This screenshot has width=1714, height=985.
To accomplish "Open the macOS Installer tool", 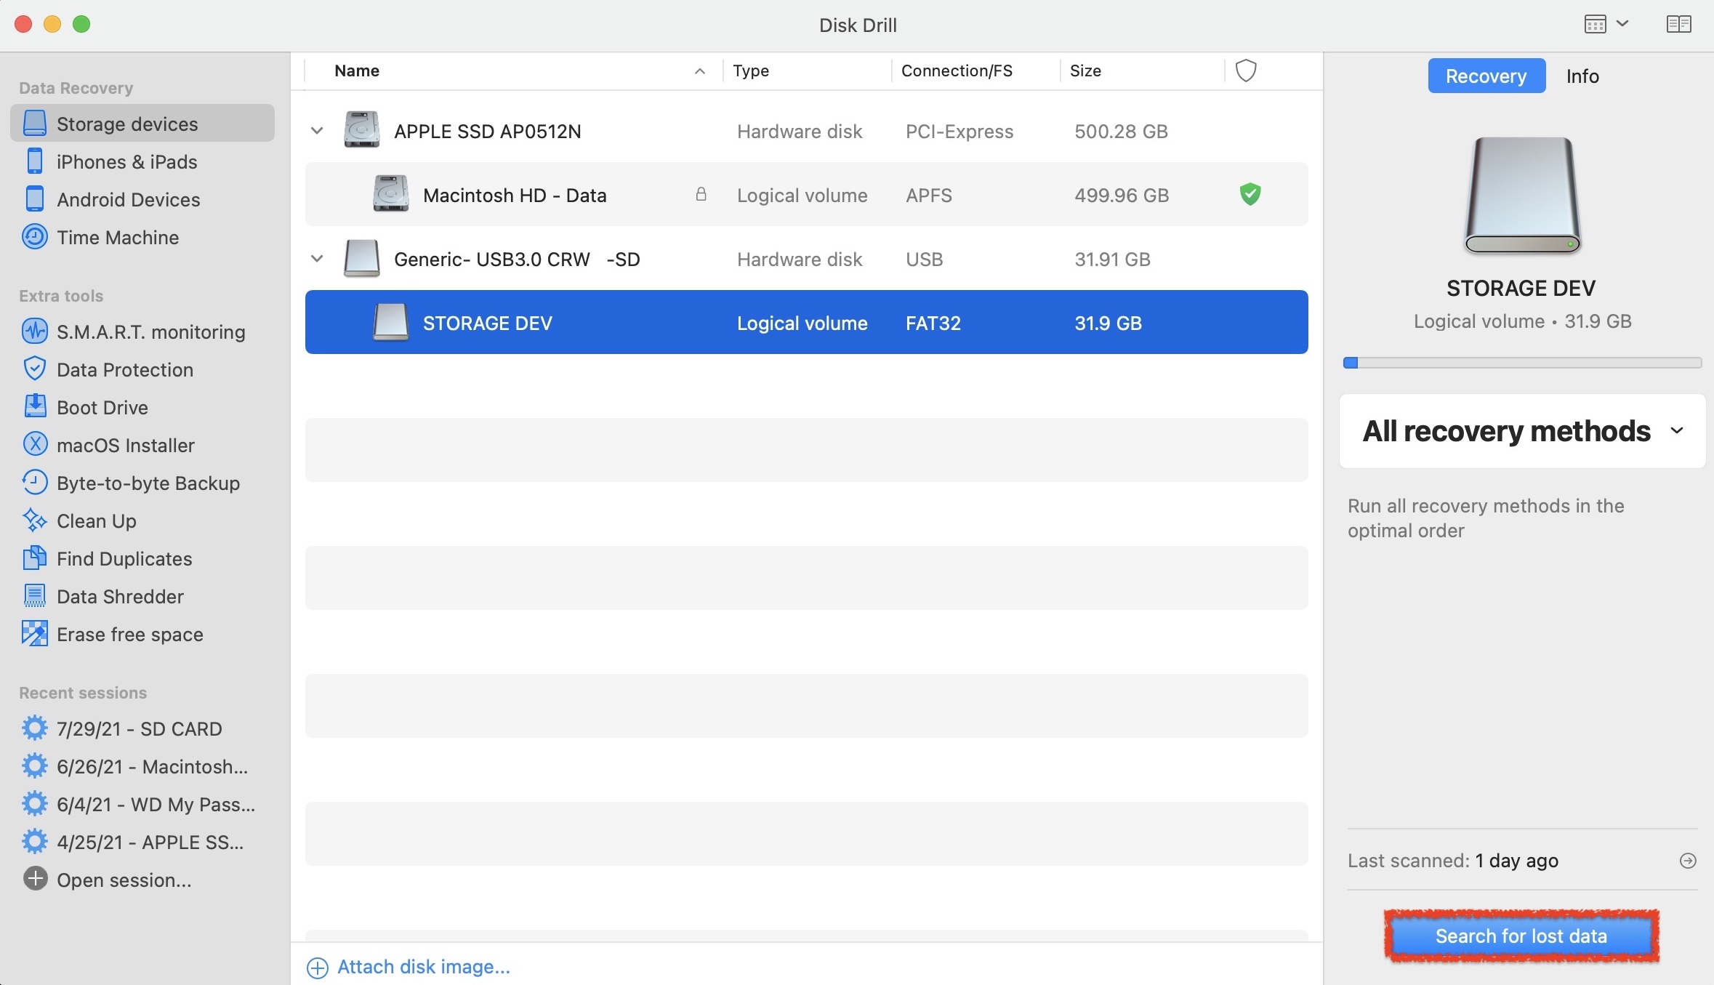I will tap(125, 446).
